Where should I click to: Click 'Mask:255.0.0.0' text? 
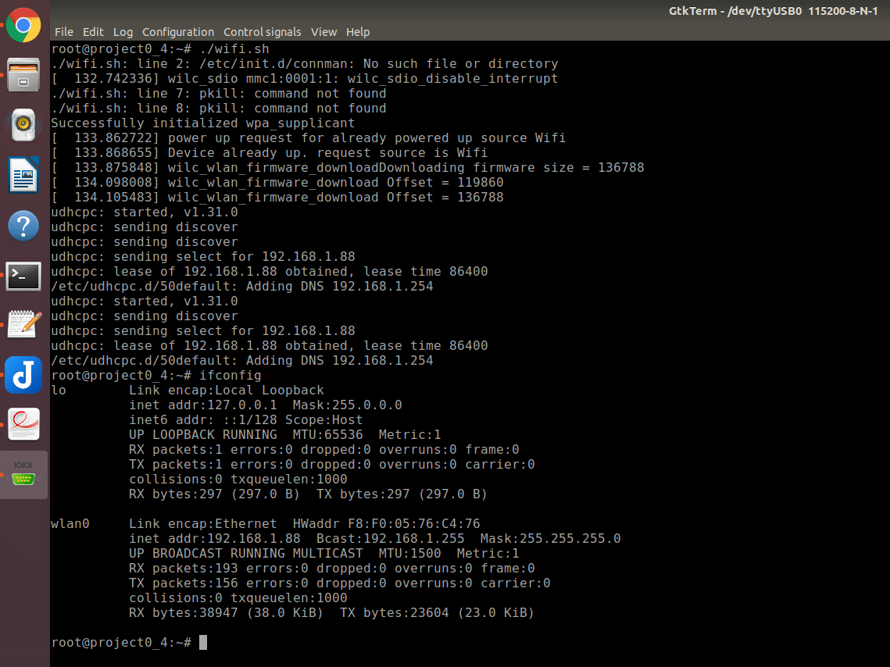pos(348,405)
